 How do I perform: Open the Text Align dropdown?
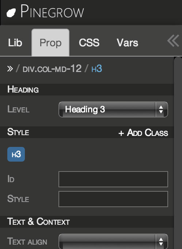coord(113,241)
